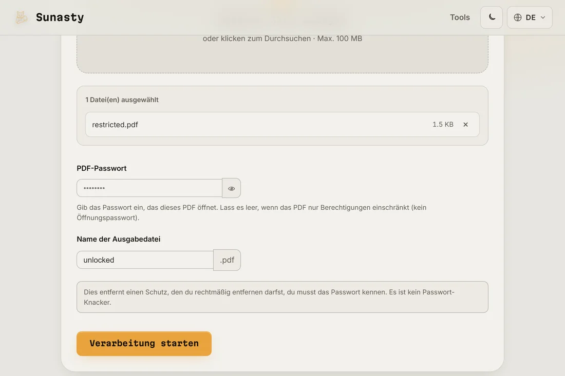The image size is (565, 376).
Task: Click the PDF-Passwort label
Action: coord(102,168)
